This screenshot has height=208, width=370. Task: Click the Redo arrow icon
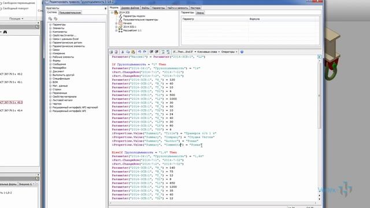145,52
